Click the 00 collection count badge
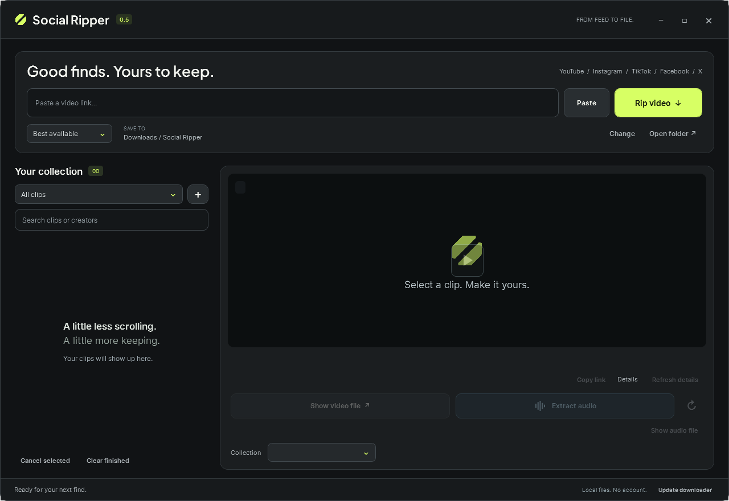The width and height of the screenshot is (729, 501). (96, 171)
